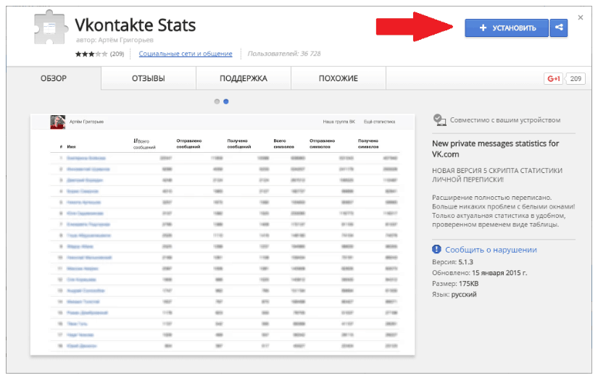598x391 pixels.
Task: Click the Сообщить о нарушении link
Action: click(x=491, y=250)
